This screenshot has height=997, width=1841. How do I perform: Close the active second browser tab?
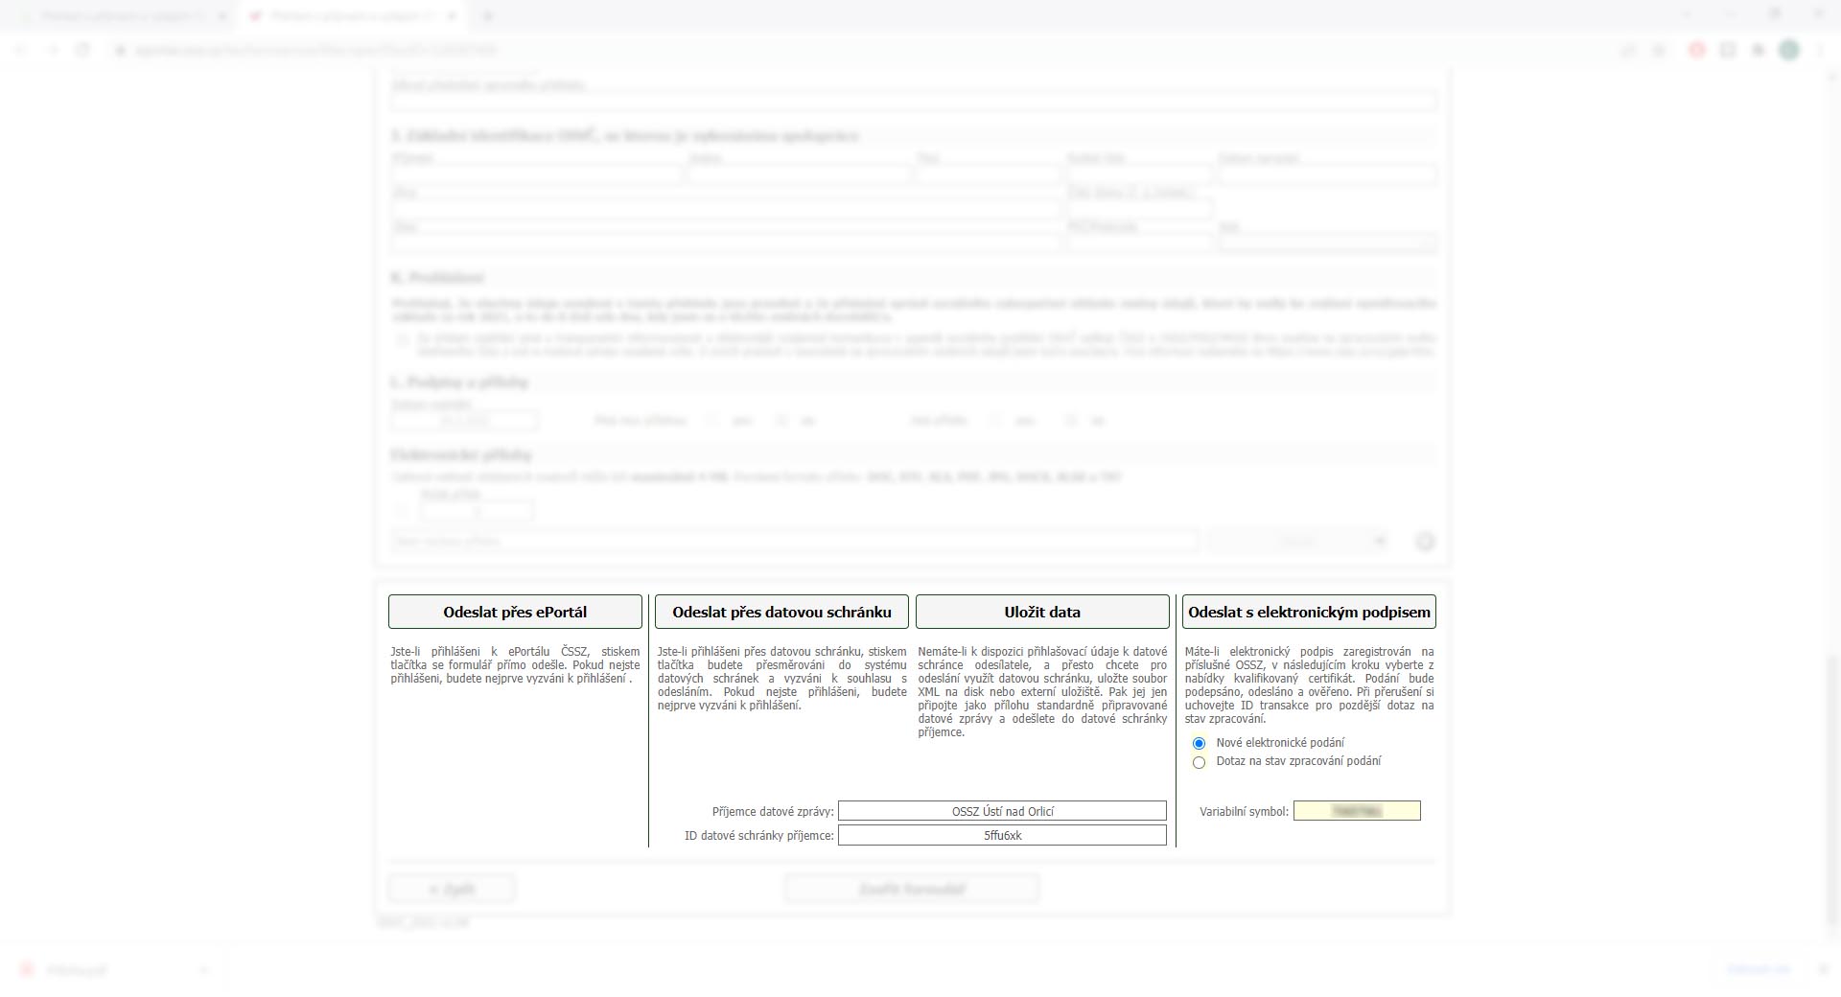tap(453, 16)
